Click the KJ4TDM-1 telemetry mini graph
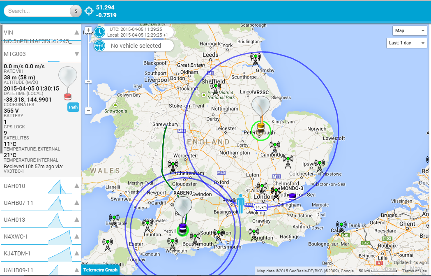Screen dimensions: 431x276 (x=60, y=254)
